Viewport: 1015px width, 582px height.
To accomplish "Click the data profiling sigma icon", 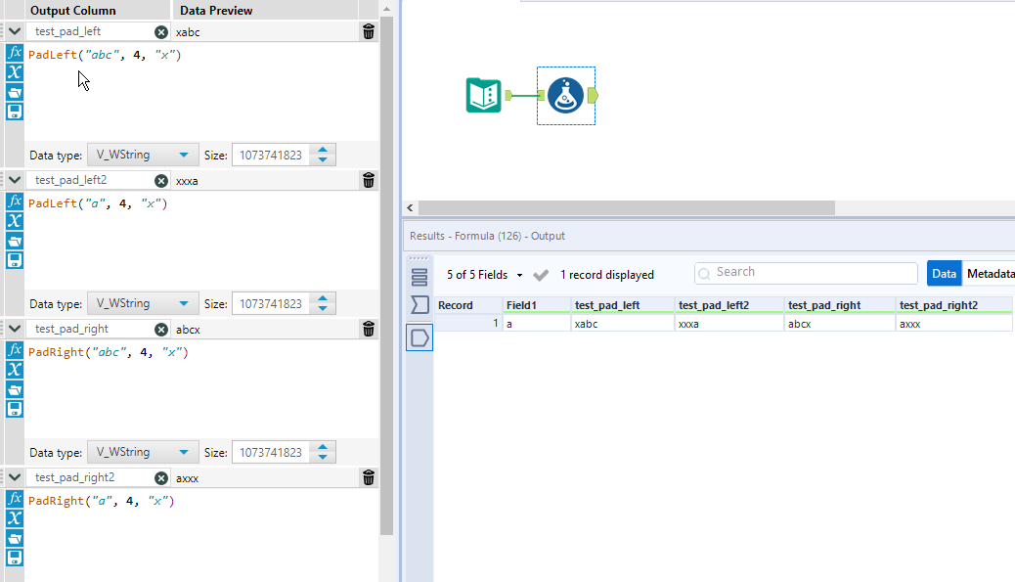I will (x=419, y=304).
